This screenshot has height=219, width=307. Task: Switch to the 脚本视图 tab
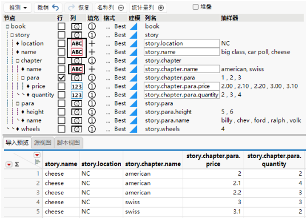[x=68, y=143]
